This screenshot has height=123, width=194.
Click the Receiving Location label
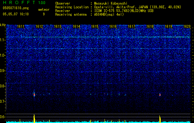coord(72,7)
